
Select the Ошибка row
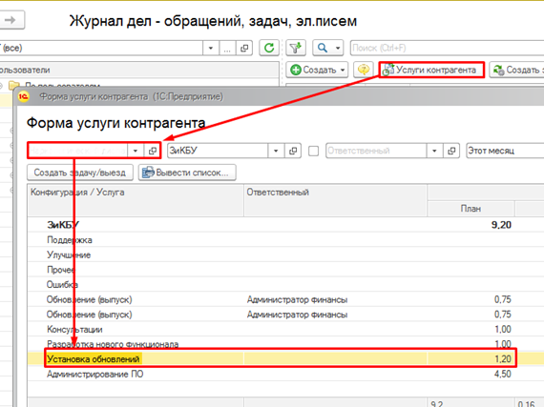tap(285, 284)
